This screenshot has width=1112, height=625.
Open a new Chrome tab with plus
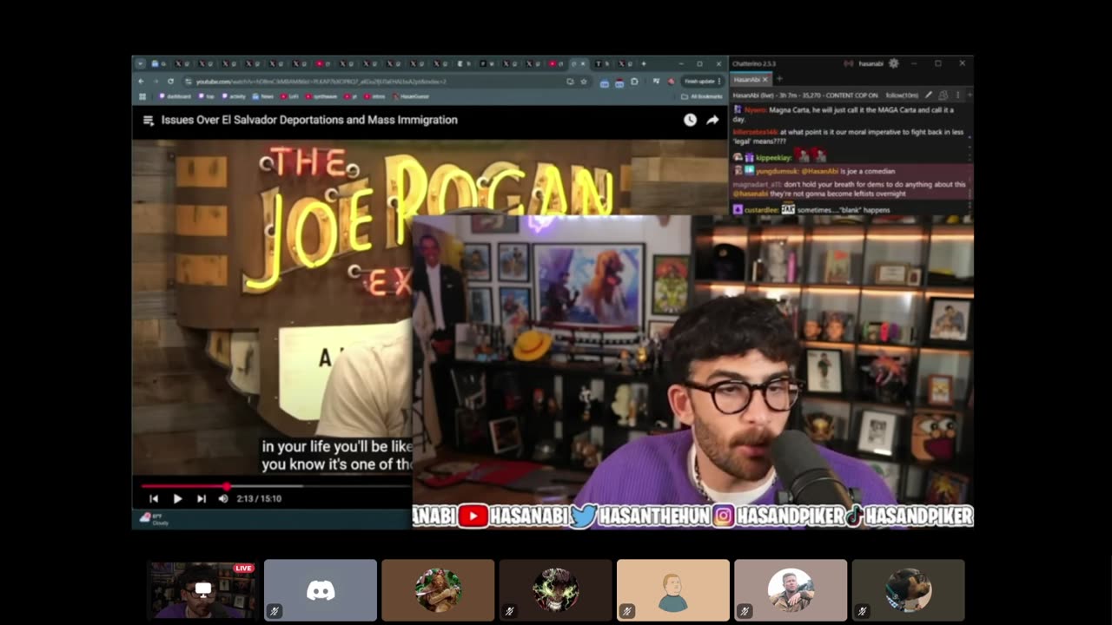[644, 63]
